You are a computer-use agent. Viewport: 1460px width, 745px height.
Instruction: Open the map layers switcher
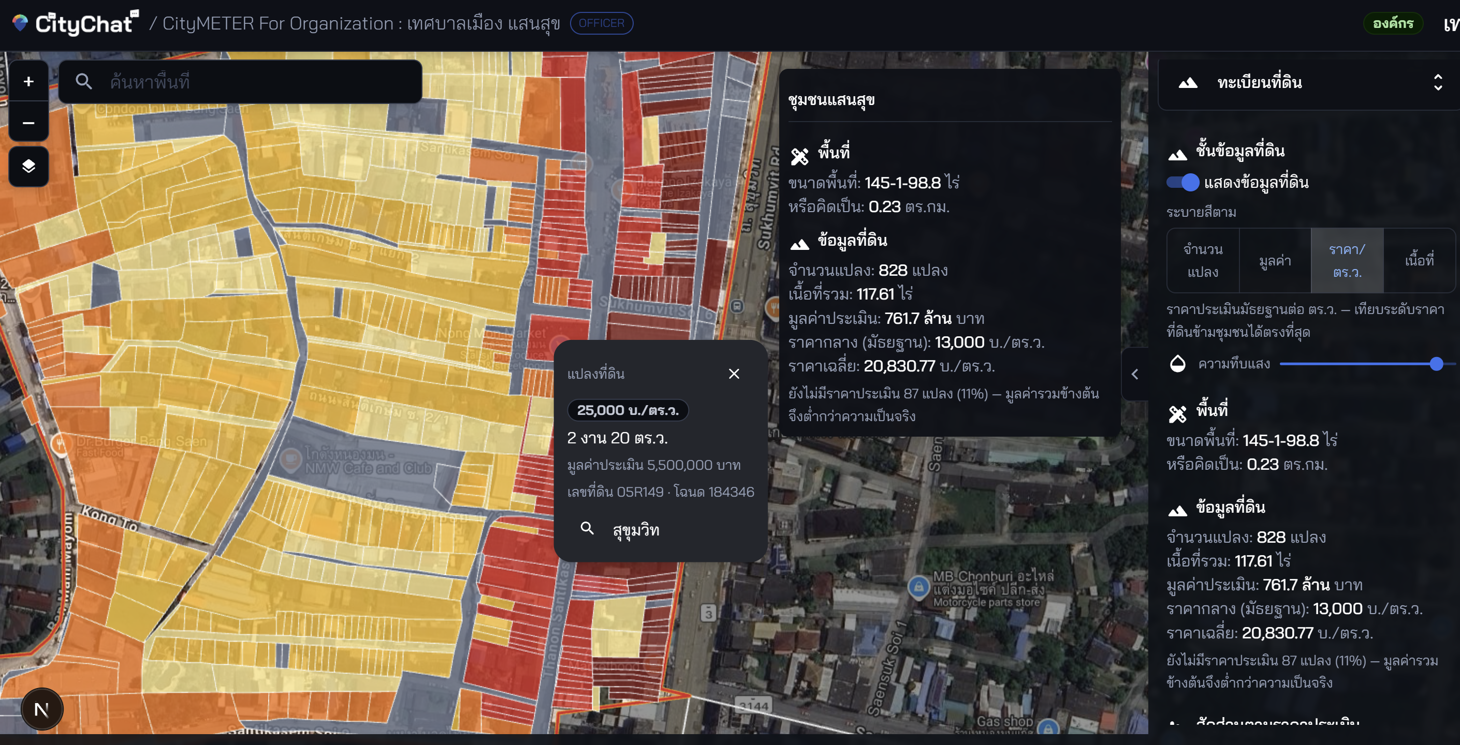tap(28, 166)
